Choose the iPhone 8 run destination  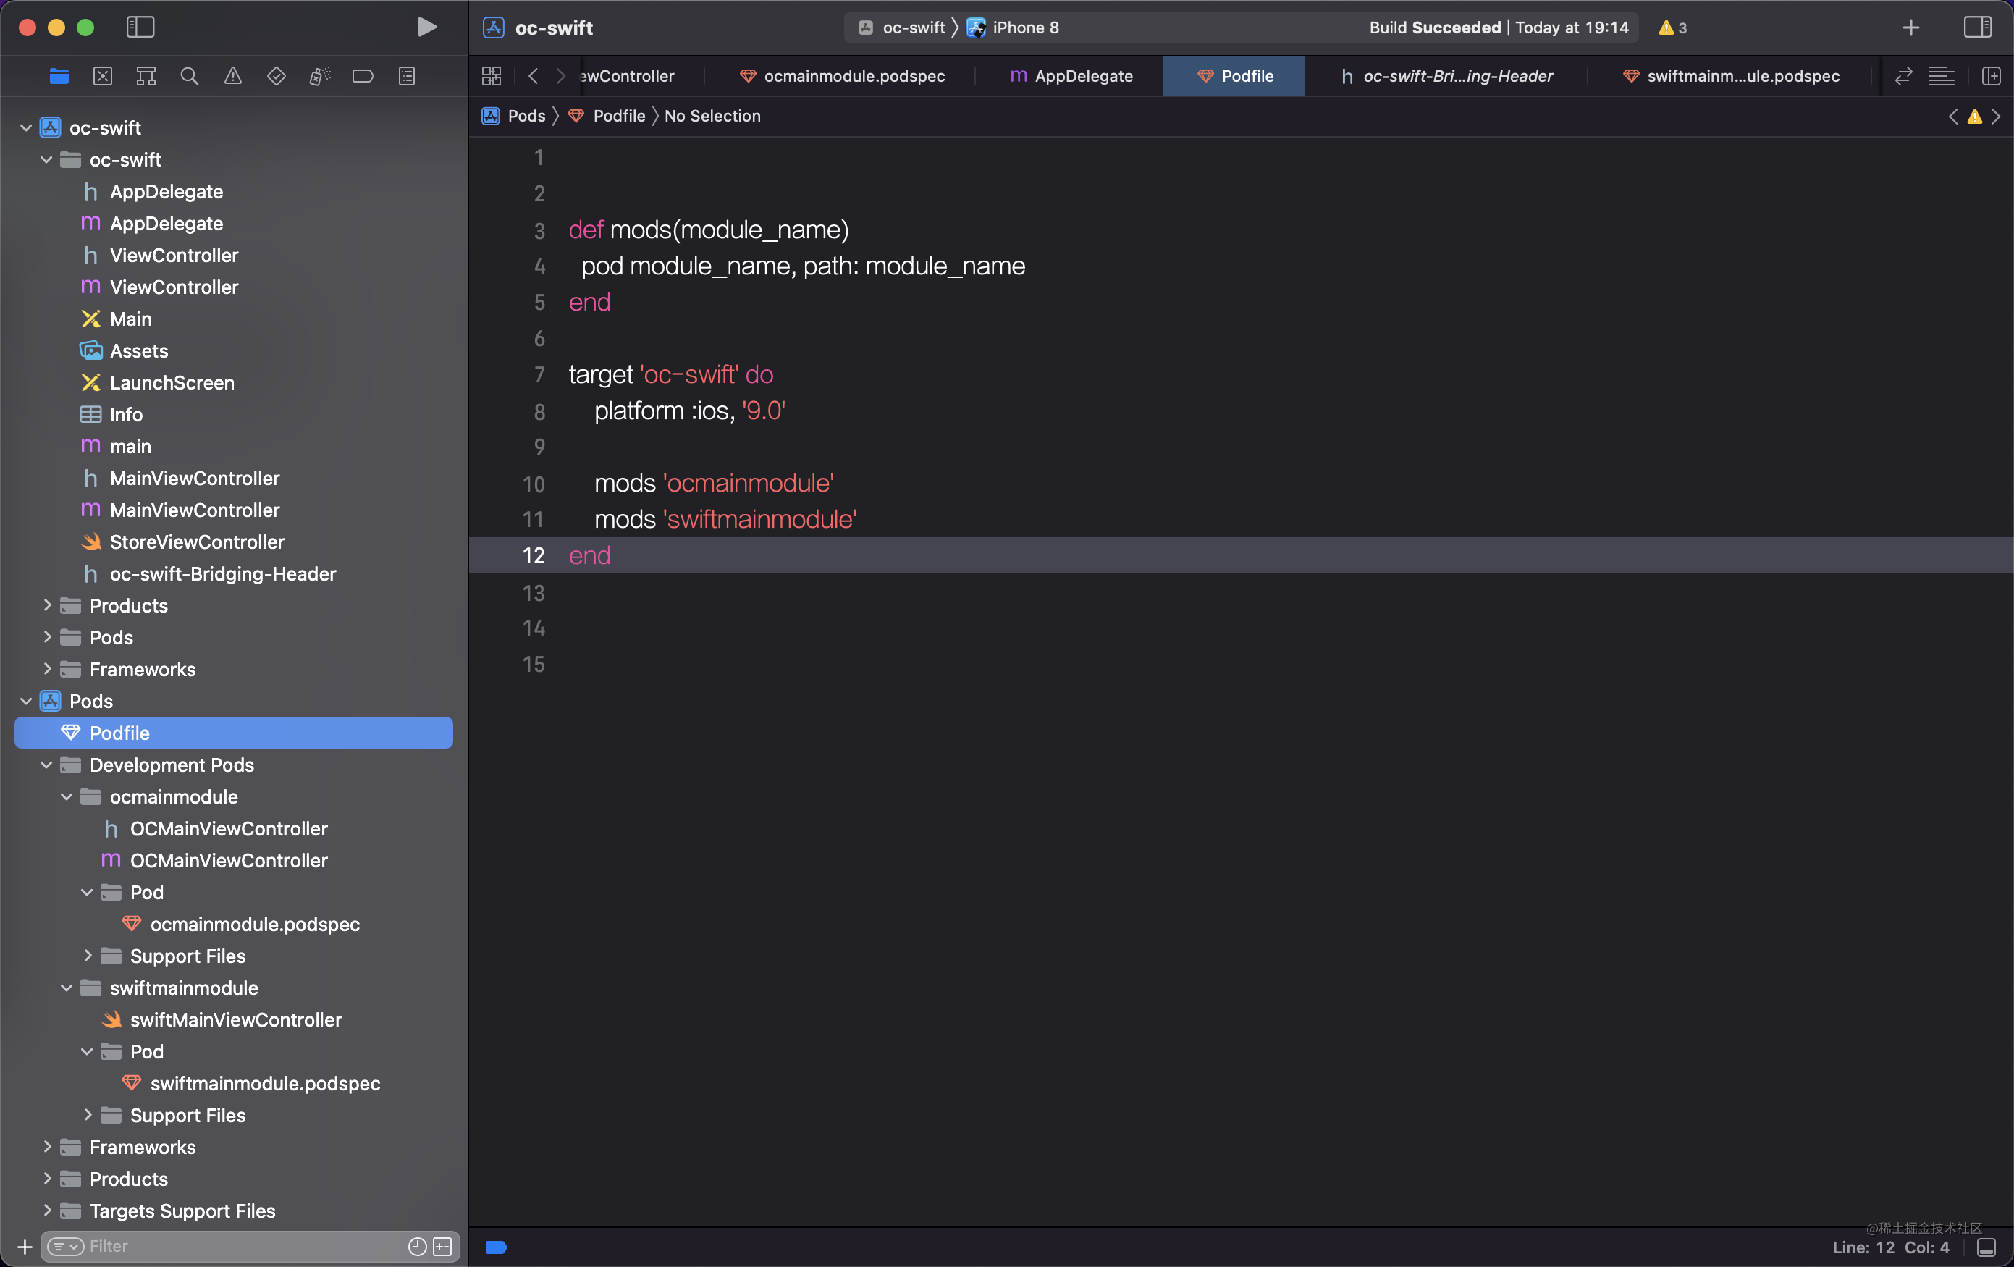click(1013, 28)
